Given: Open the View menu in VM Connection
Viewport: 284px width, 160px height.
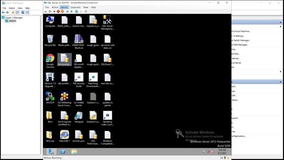Looking at the screenshot, I should tap(86, 7).
